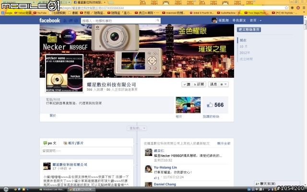Viewport: 307px width, 192px height.
Task: Jump to 現在 in the timeline navigator
Action: pyautogui.click(x=243, y=40)
